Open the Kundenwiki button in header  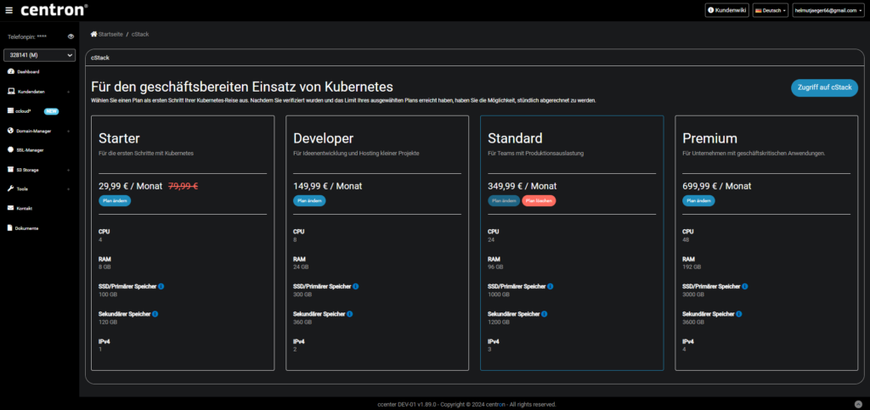[727, 10]
